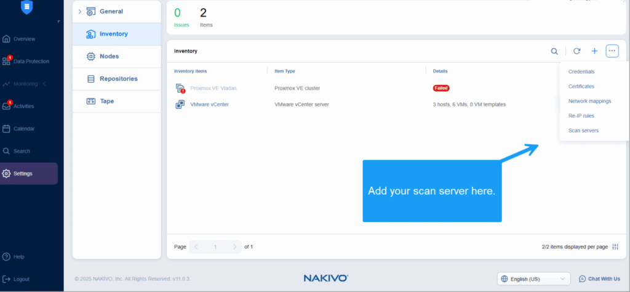630x292 pixels.
Task: Click the Repositories database icon
Action: pyautogui.click(x=91, y=79)
